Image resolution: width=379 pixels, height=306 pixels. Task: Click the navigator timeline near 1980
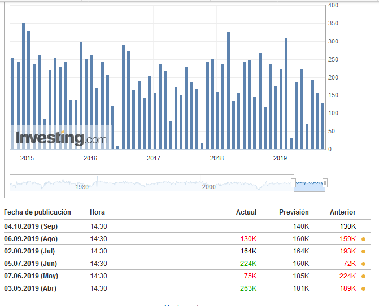pyautogui.click(x=82, y=186)
